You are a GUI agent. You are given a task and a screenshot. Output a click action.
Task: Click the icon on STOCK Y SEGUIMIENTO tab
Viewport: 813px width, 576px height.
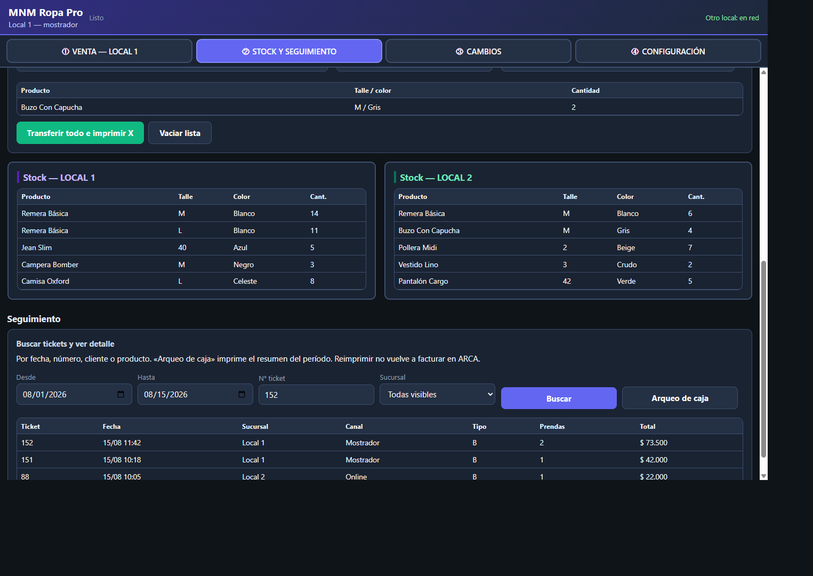pos(246,52)
